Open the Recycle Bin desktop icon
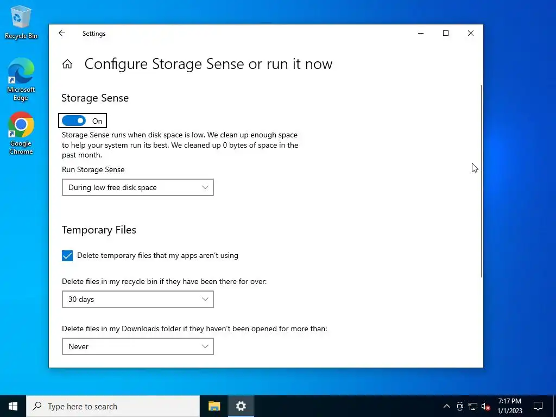 [21, 22]
